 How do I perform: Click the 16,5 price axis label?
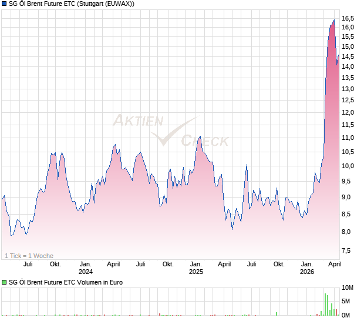[348, 19]
